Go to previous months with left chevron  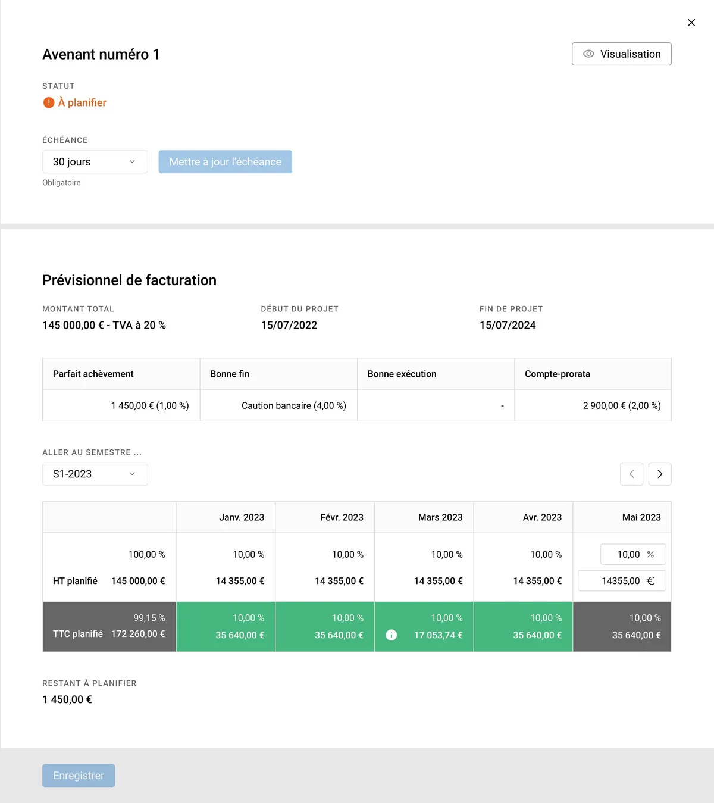coord(631,474)
